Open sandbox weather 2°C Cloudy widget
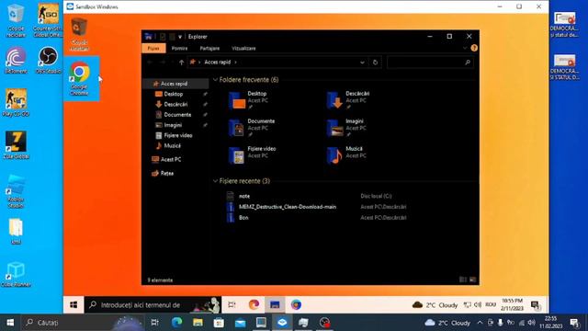 435,304
